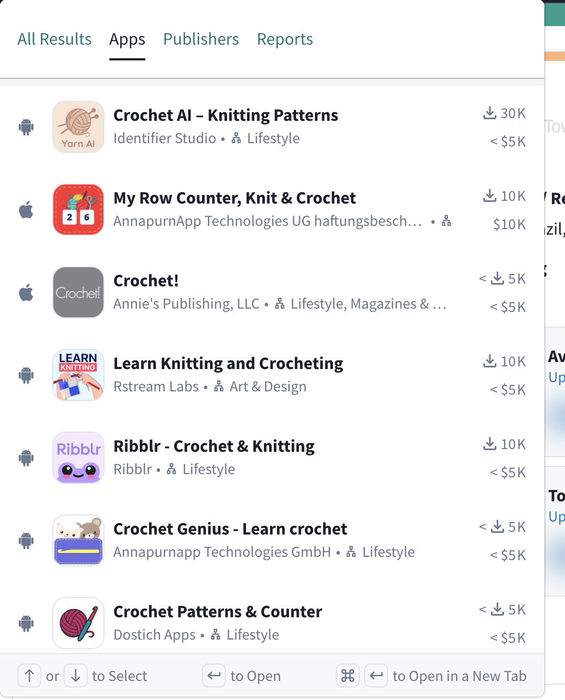Click the down-arrow key icon near 'to Select'
The height and width of the screenshot is (700, 565).
coord(76,676)
